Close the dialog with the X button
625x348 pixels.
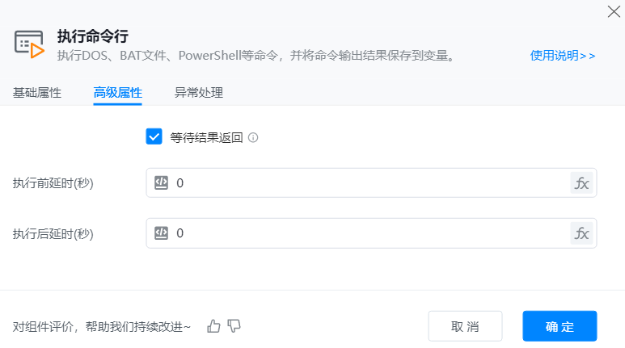coord(614,10)
